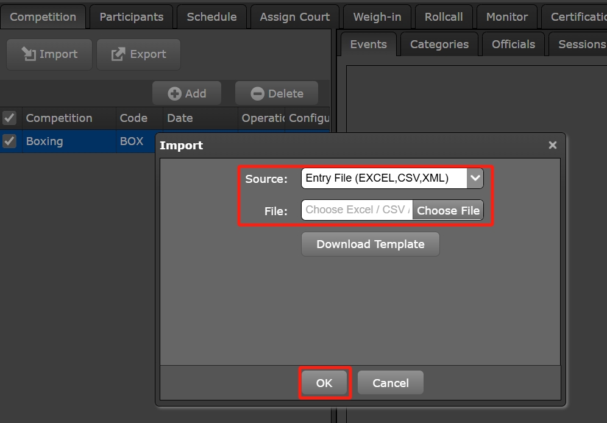Go to the Weigh-in tab

point(377,17)
